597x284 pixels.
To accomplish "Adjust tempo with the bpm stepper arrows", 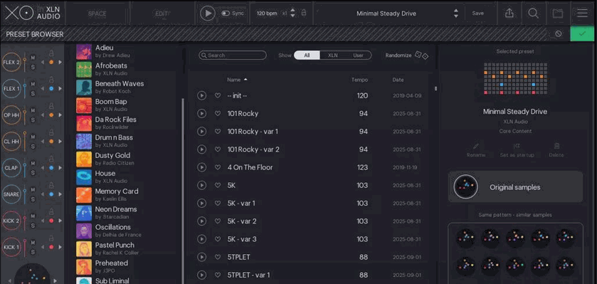I will 292,13.
